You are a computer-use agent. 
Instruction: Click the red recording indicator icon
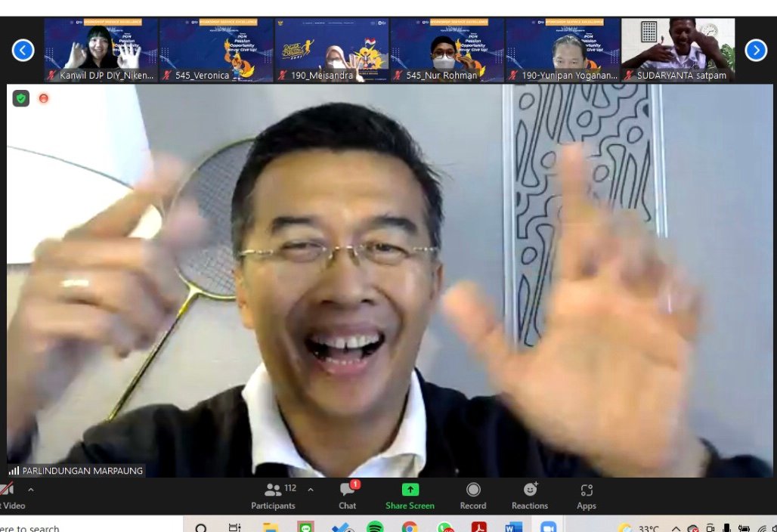click(44, 98)
